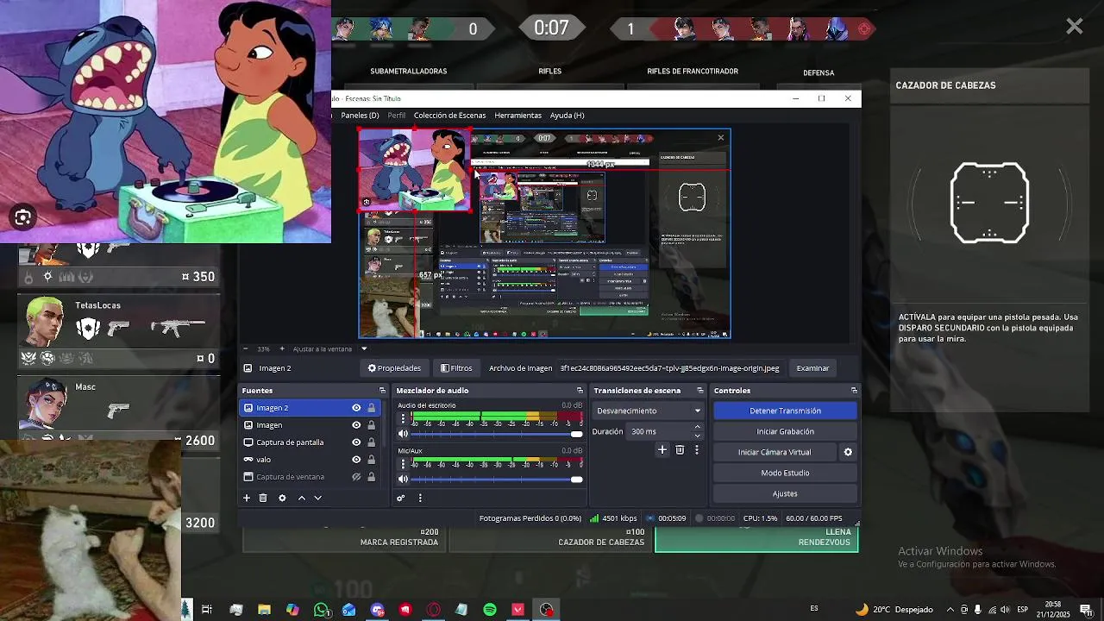Decrease Duración with the down arrow
Viewport: 1104px width, 621px height.
coord(698,436)
